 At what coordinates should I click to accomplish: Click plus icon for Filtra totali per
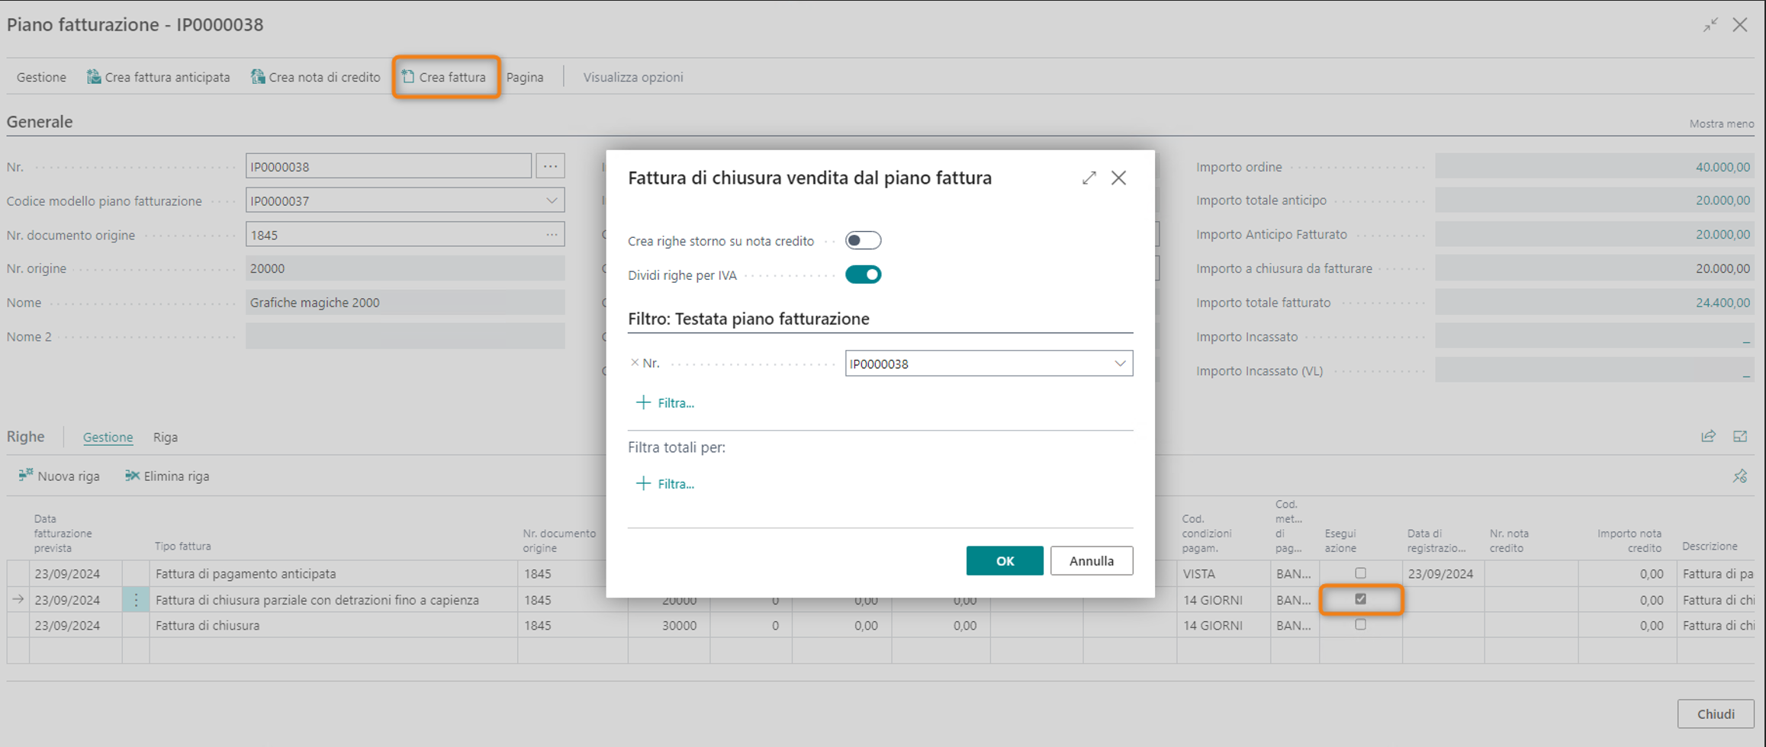(x=643, y=483)
